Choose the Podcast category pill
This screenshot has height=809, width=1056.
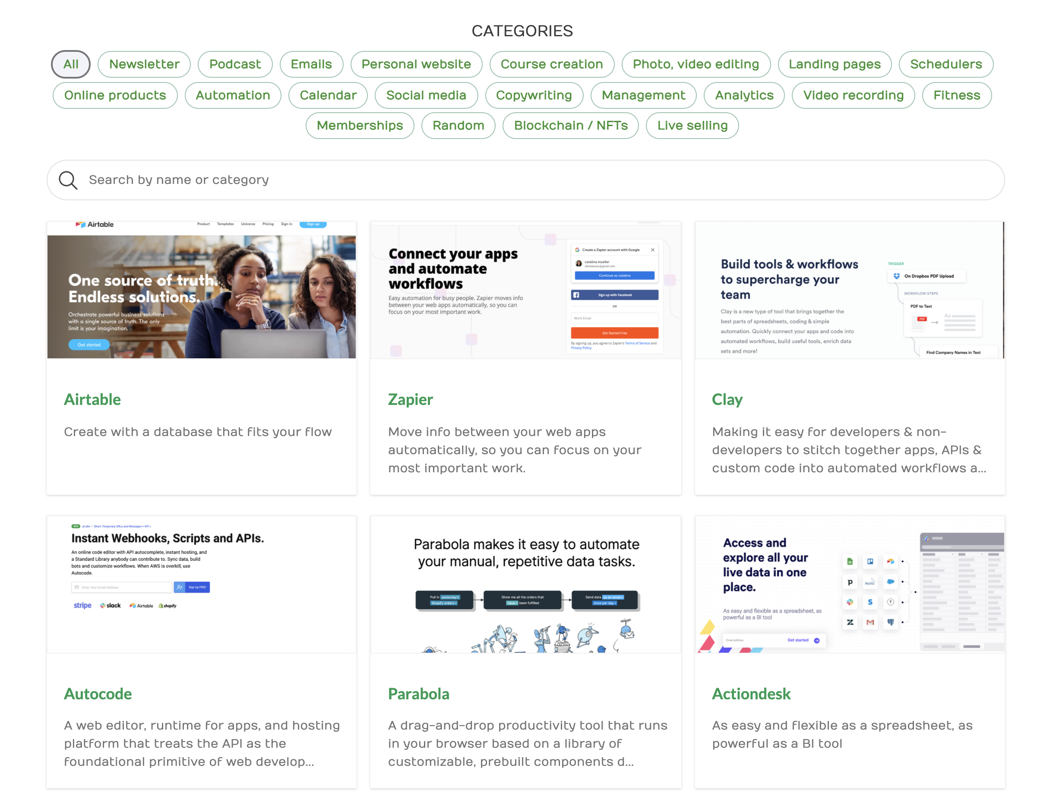pos(235,64)
